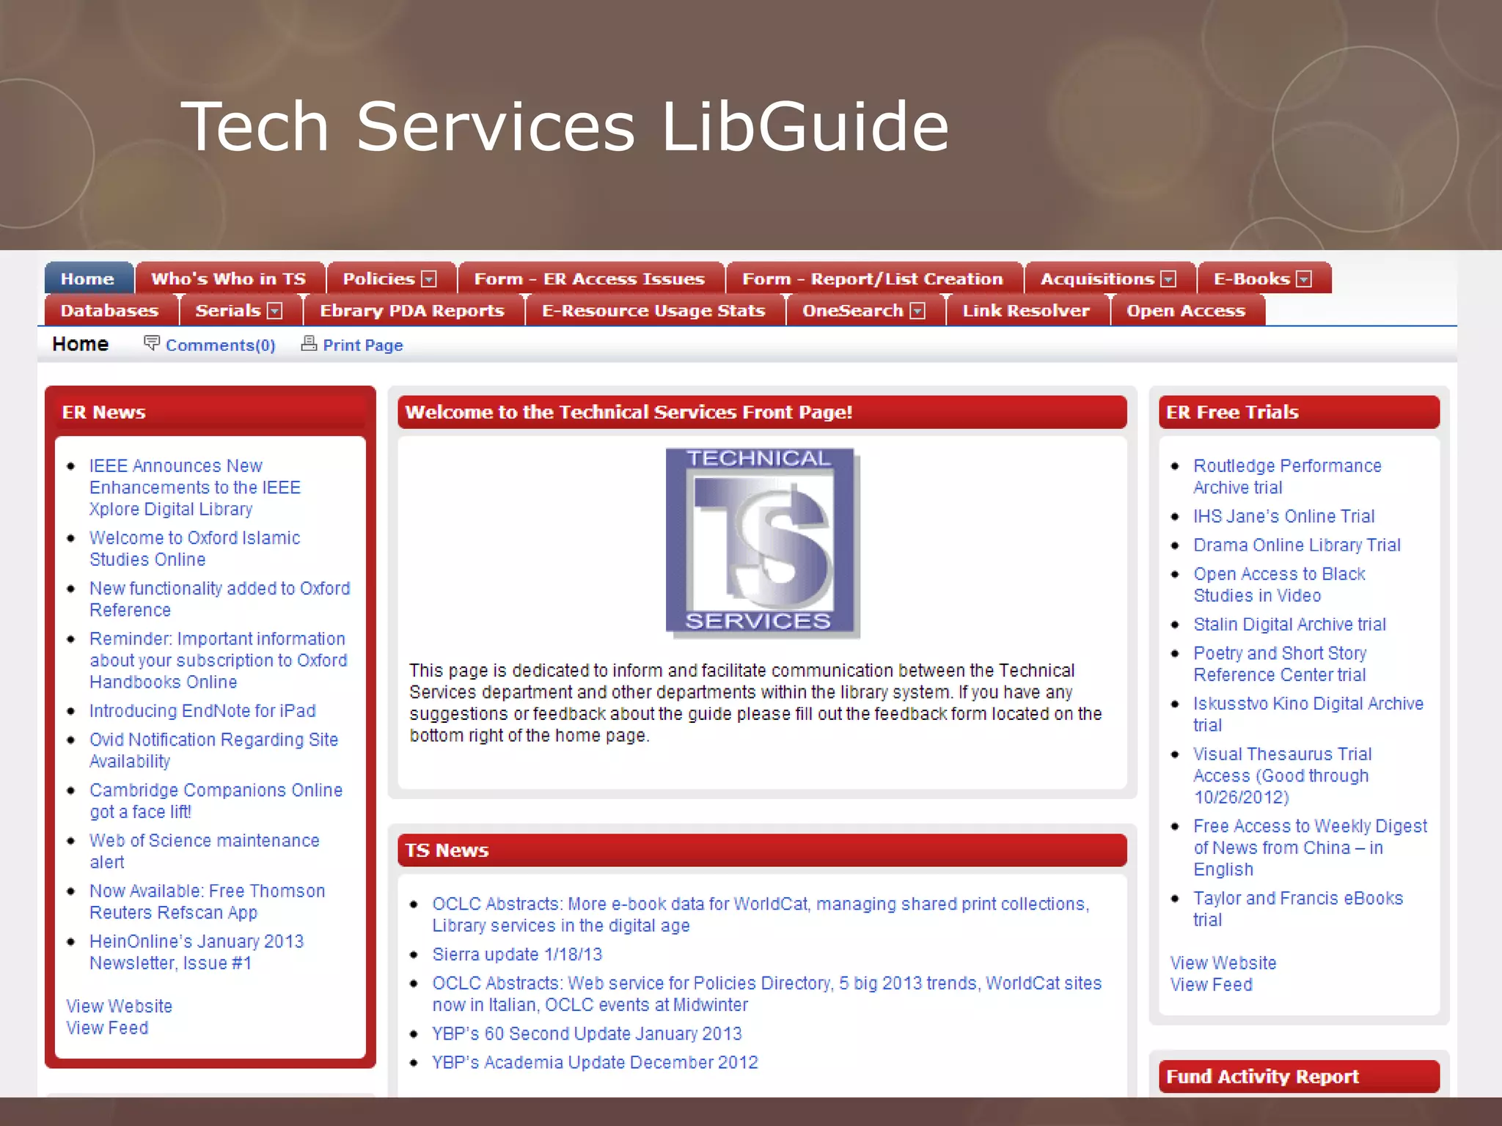Open Poetry and Short Story Reference Center trial
The width and height of the screenshot is (1502, 1126).
tap(1280, 664)
